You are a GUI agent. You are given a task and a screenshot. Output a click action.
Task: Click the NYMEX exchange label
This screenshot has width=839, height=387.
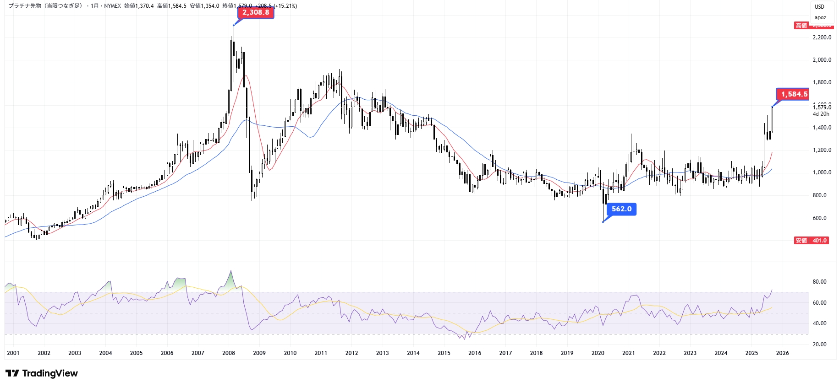112,6
